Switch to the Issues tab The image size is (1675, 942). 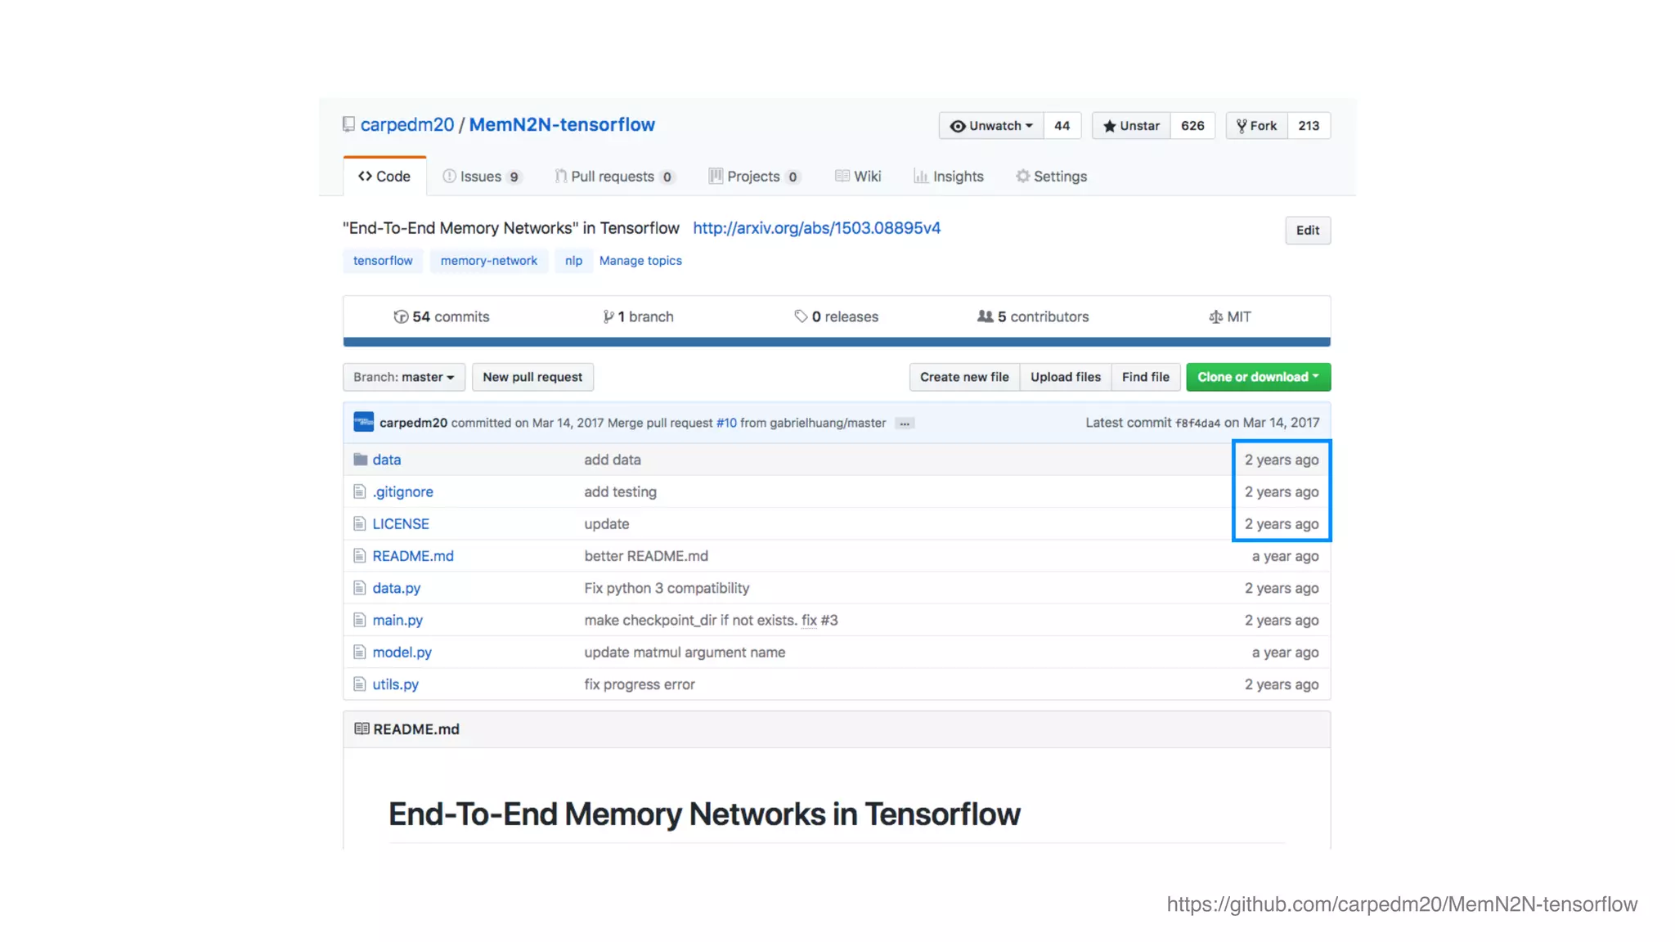click(482, 177)
